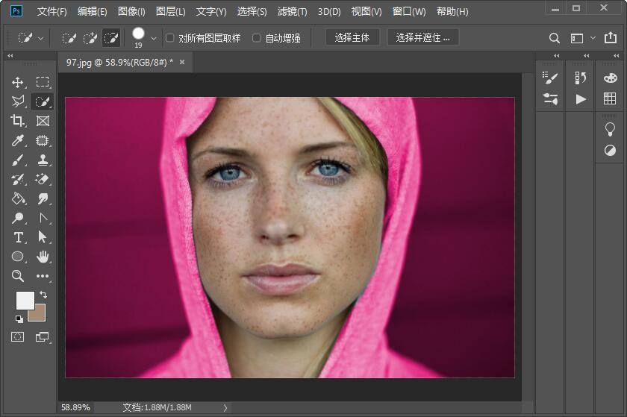Click the Search magnifier icon in options bar
The image size is (627, 417).
[554, 38]
